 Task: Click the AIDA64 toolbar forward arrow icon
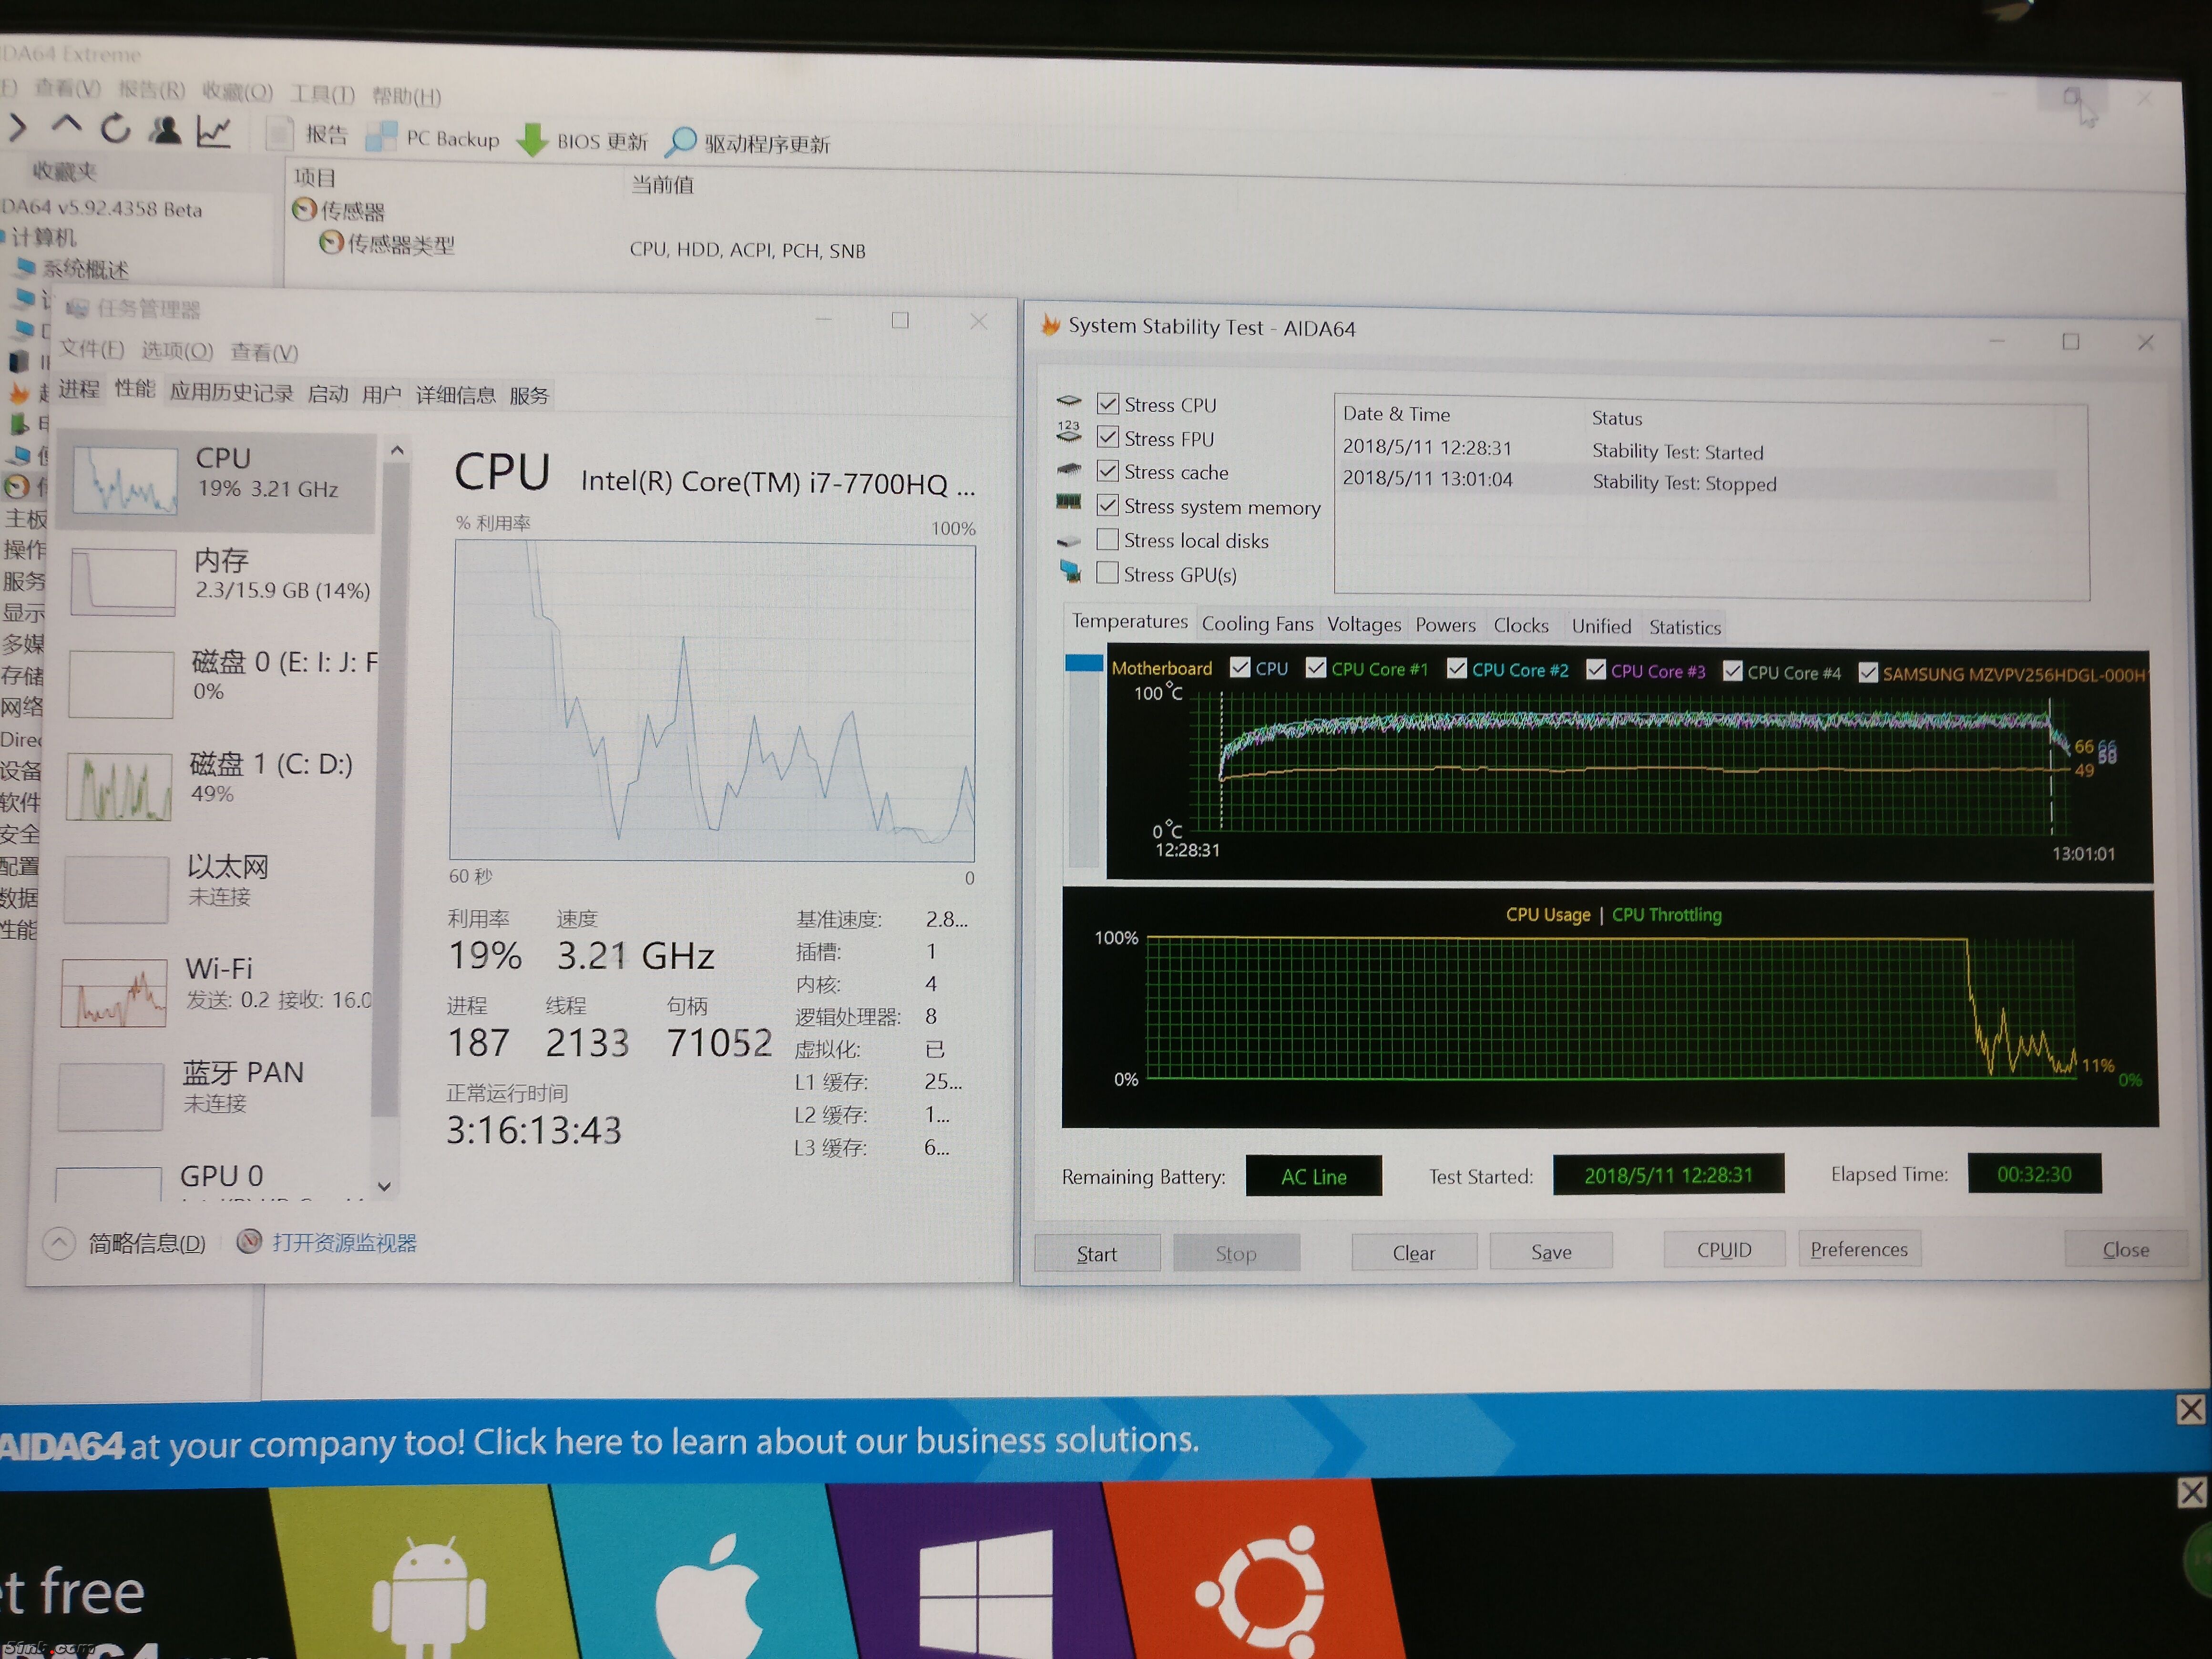17,126
